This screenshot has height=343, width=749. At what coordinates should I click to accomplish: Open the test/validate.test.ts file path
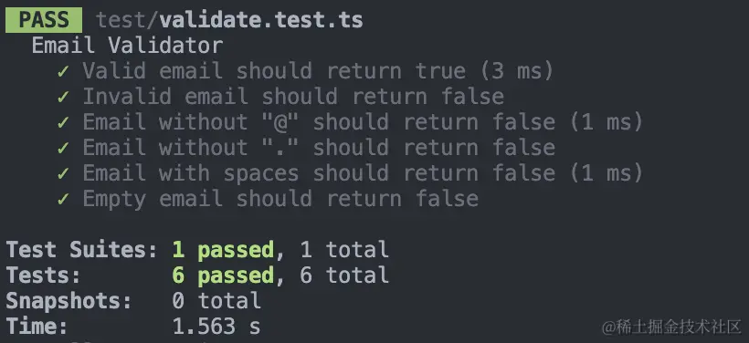[x=229, y=20]
